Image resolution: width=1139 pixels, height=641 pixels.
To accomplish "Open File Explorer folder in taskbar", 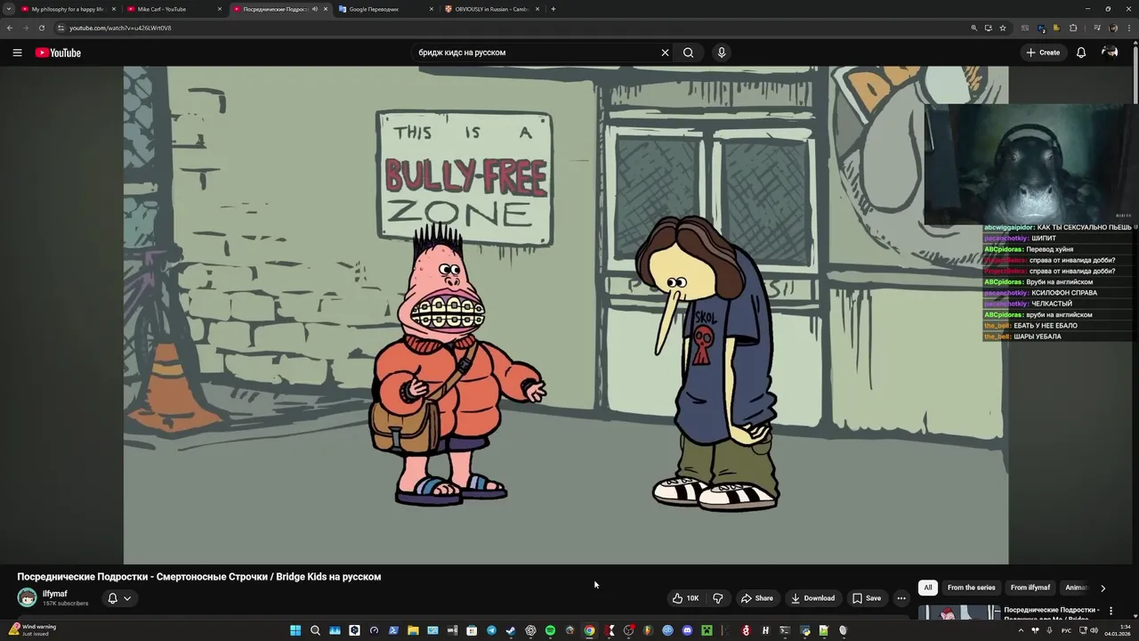I will pos(413,630).
